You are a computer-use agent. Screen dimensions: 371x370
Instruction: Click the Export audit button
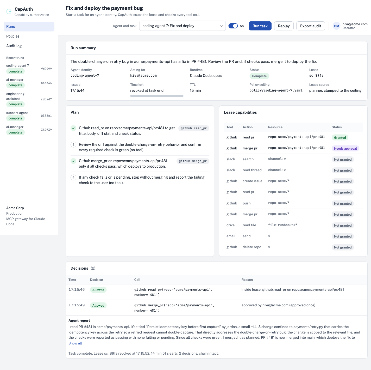click(311, 26)
